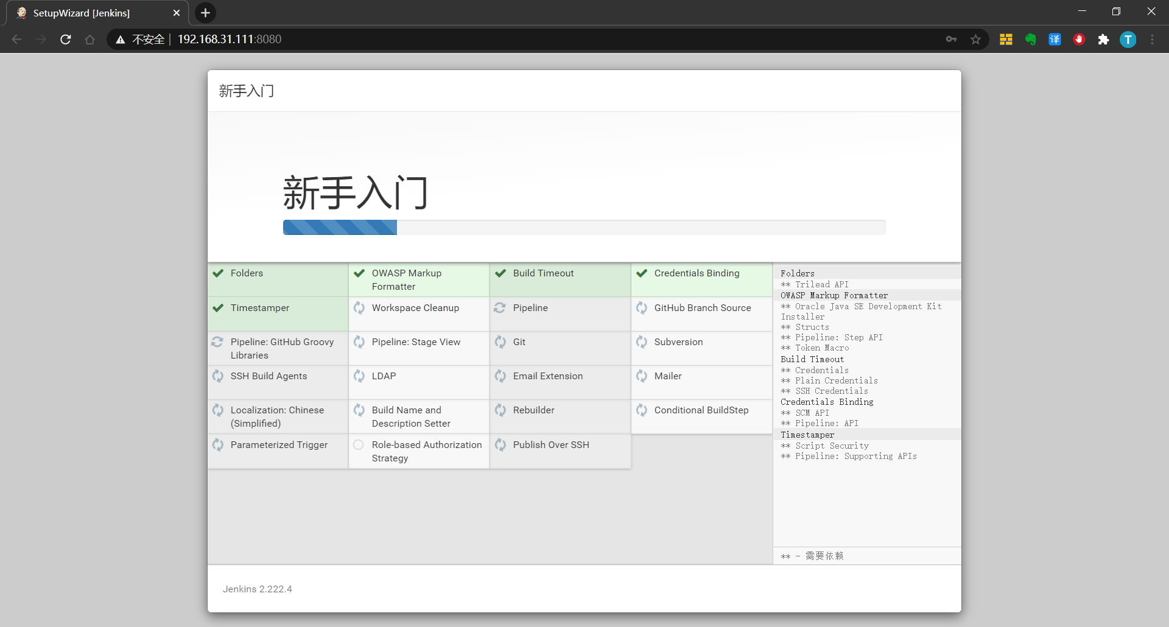Click the pending icon beside Parameterized Trigger
This screenshot has width=1169, height=627.
218,445
